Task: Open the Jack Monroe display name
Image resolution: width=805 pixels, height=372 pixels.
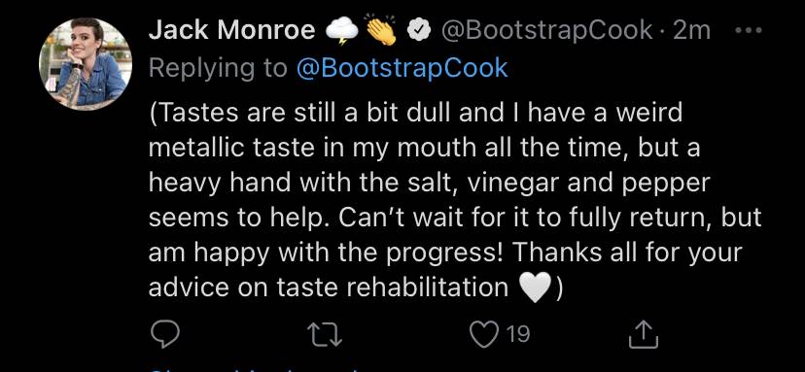Action: click(232, 31)
